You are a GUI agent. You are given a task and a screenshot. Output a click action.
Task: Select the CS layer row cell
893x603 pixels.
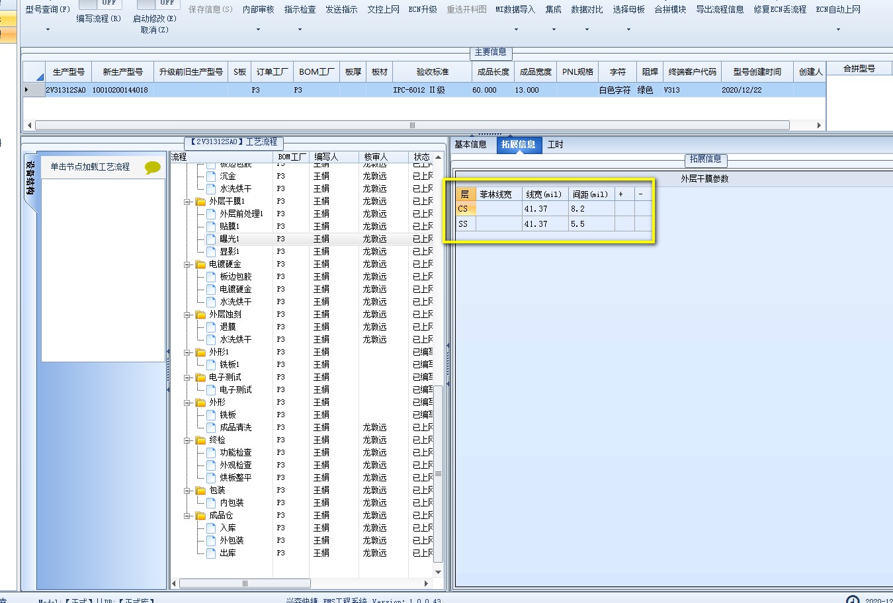(x=466, y=208)
